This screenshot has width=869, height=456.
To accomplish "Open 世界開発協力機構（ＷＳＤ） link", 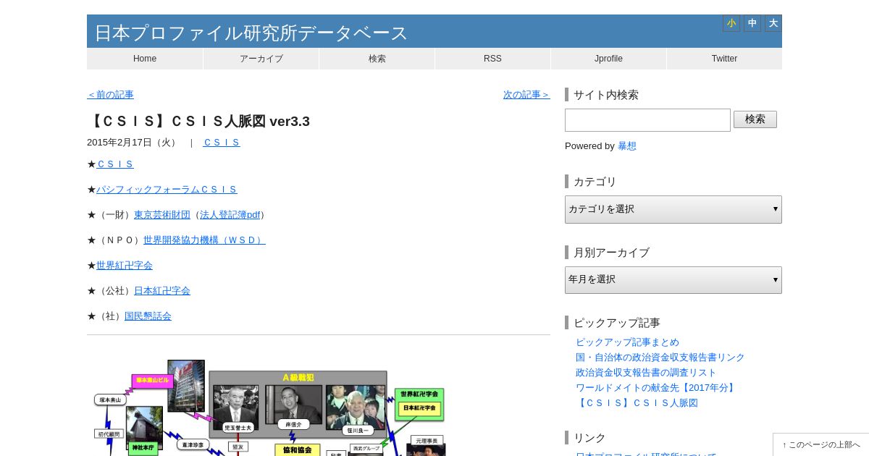I will (x=204, y=240).
